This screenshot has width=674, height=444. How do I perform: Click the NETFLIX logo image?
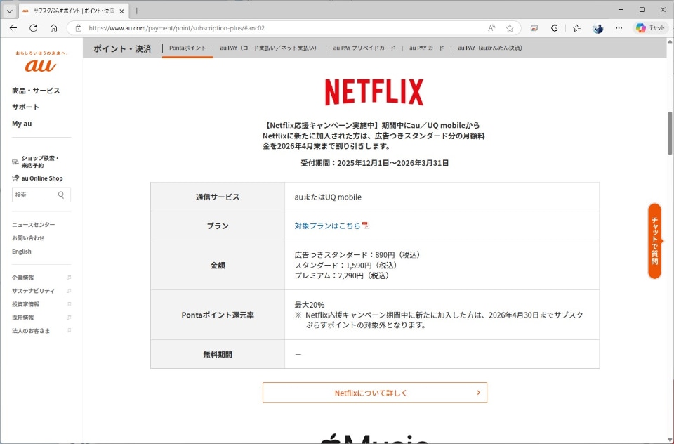coord(374,91)
